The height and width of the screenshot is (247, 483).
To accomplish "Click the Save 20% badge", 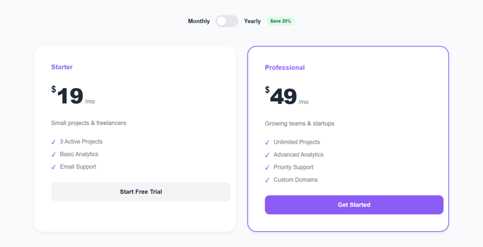I will (281, 21).
